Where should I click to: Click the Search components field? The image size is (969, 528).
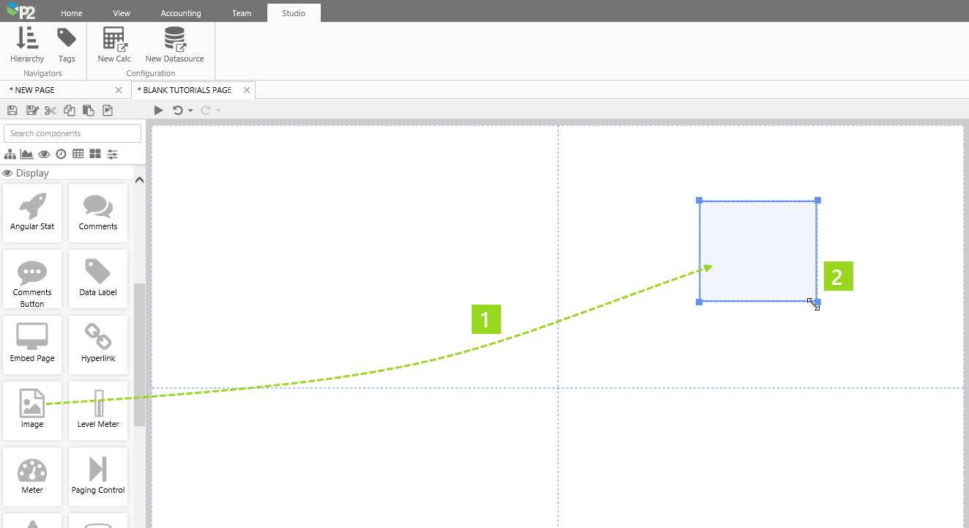[73, 133]
